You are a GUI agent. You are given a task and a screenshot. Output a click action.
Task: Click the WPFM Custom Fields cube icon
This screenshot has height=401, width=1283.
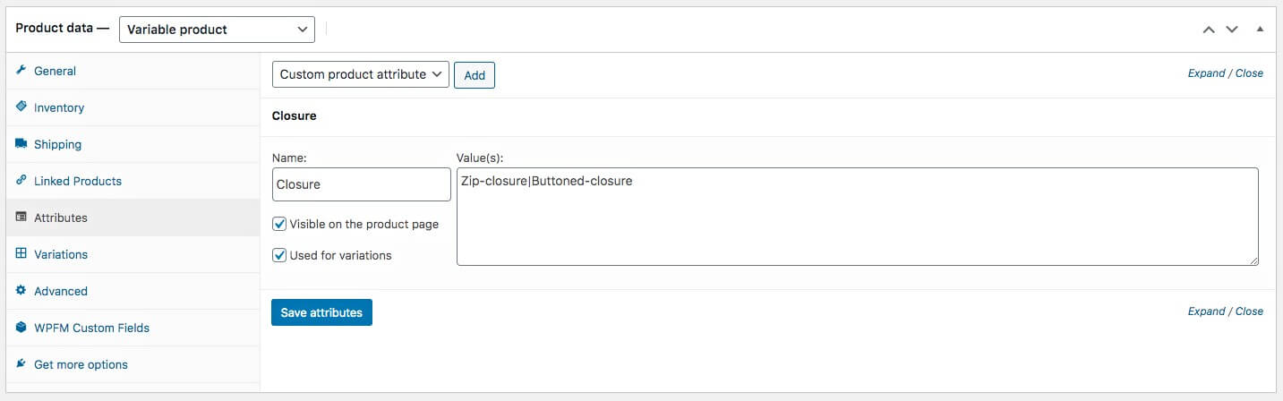pos(21,328)
